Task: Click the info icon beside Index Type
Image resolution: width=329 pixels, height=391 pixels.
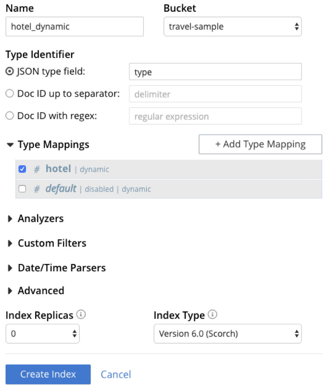Action: tap(212, 314)
